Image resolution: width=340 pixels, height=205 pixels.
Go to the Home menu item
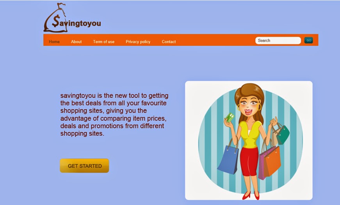pos(54,42)
